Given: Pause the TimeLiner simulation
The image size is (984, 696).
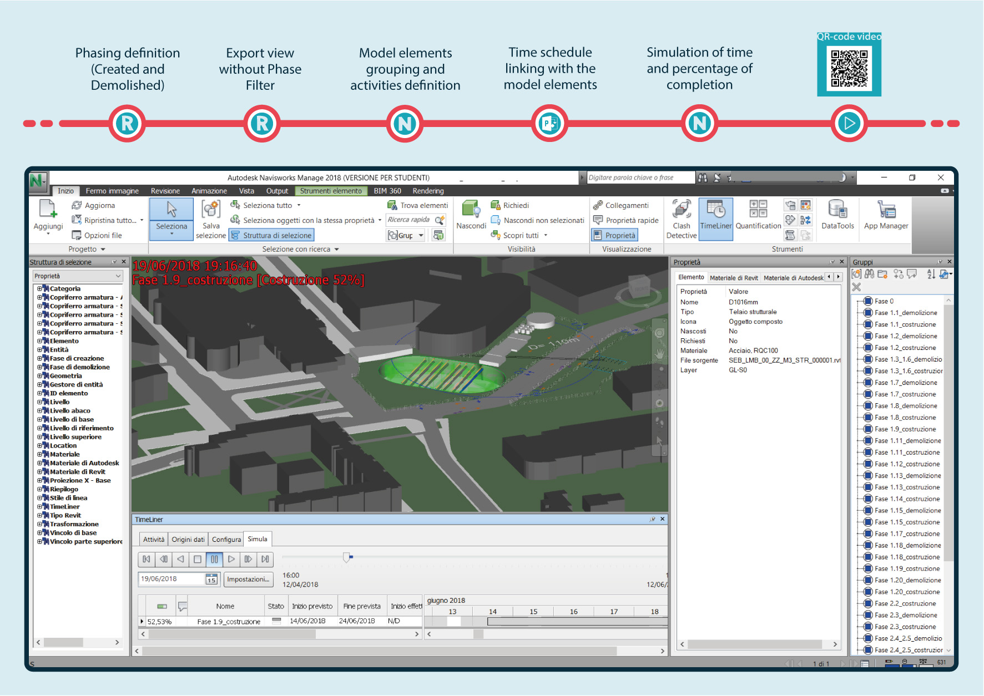Looking at the screenshot, I should [214, 559].
